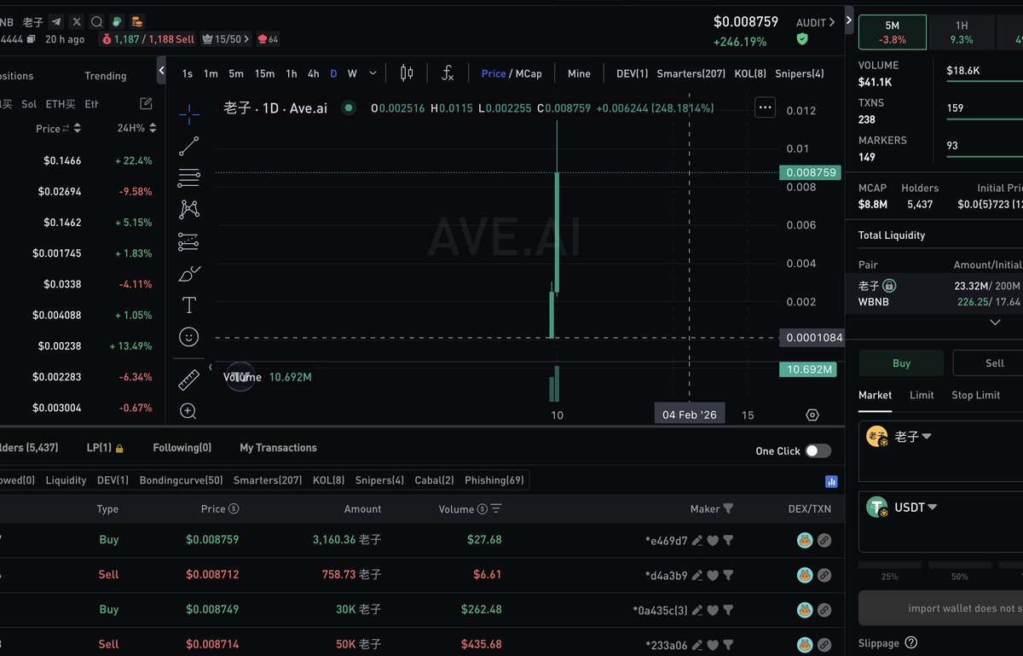Select the ruler measure tool

[188, 380]
